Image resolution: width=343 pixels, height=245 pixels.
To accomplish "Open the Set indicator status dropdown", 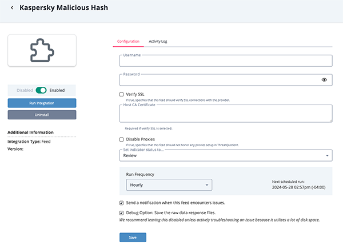I will coord(226,155).
